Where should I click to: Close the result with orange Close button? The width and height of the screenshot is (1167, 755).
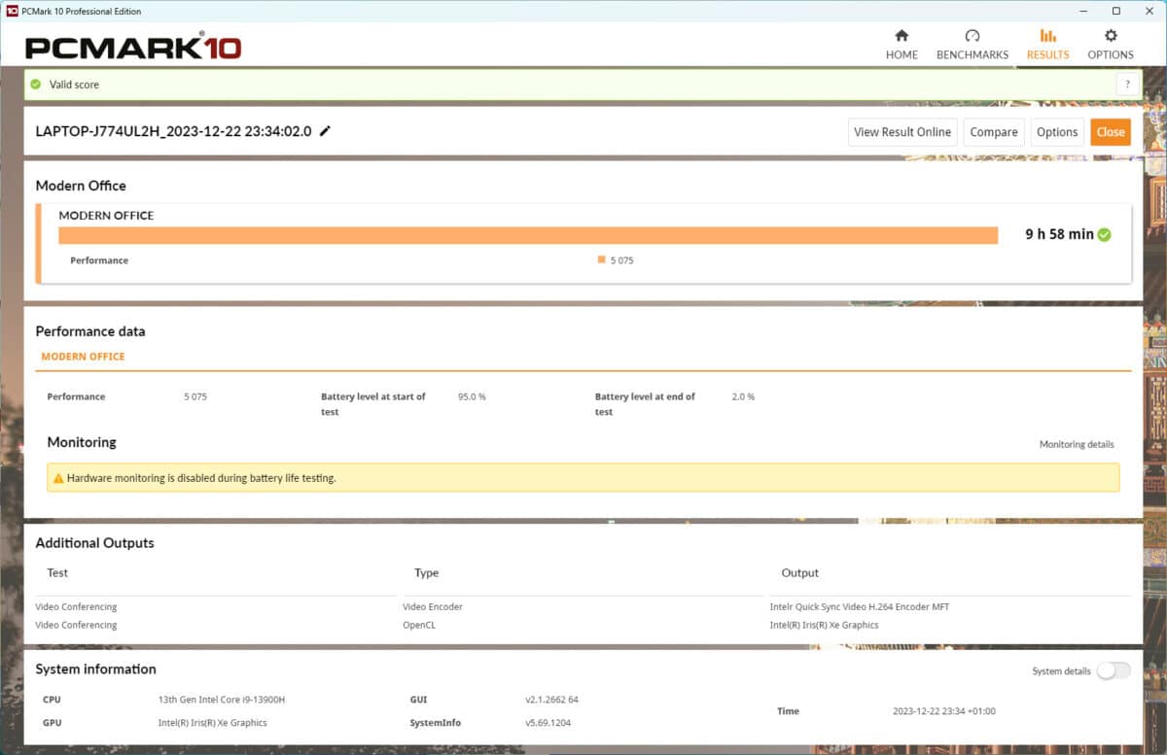(x=1111, y=132)
